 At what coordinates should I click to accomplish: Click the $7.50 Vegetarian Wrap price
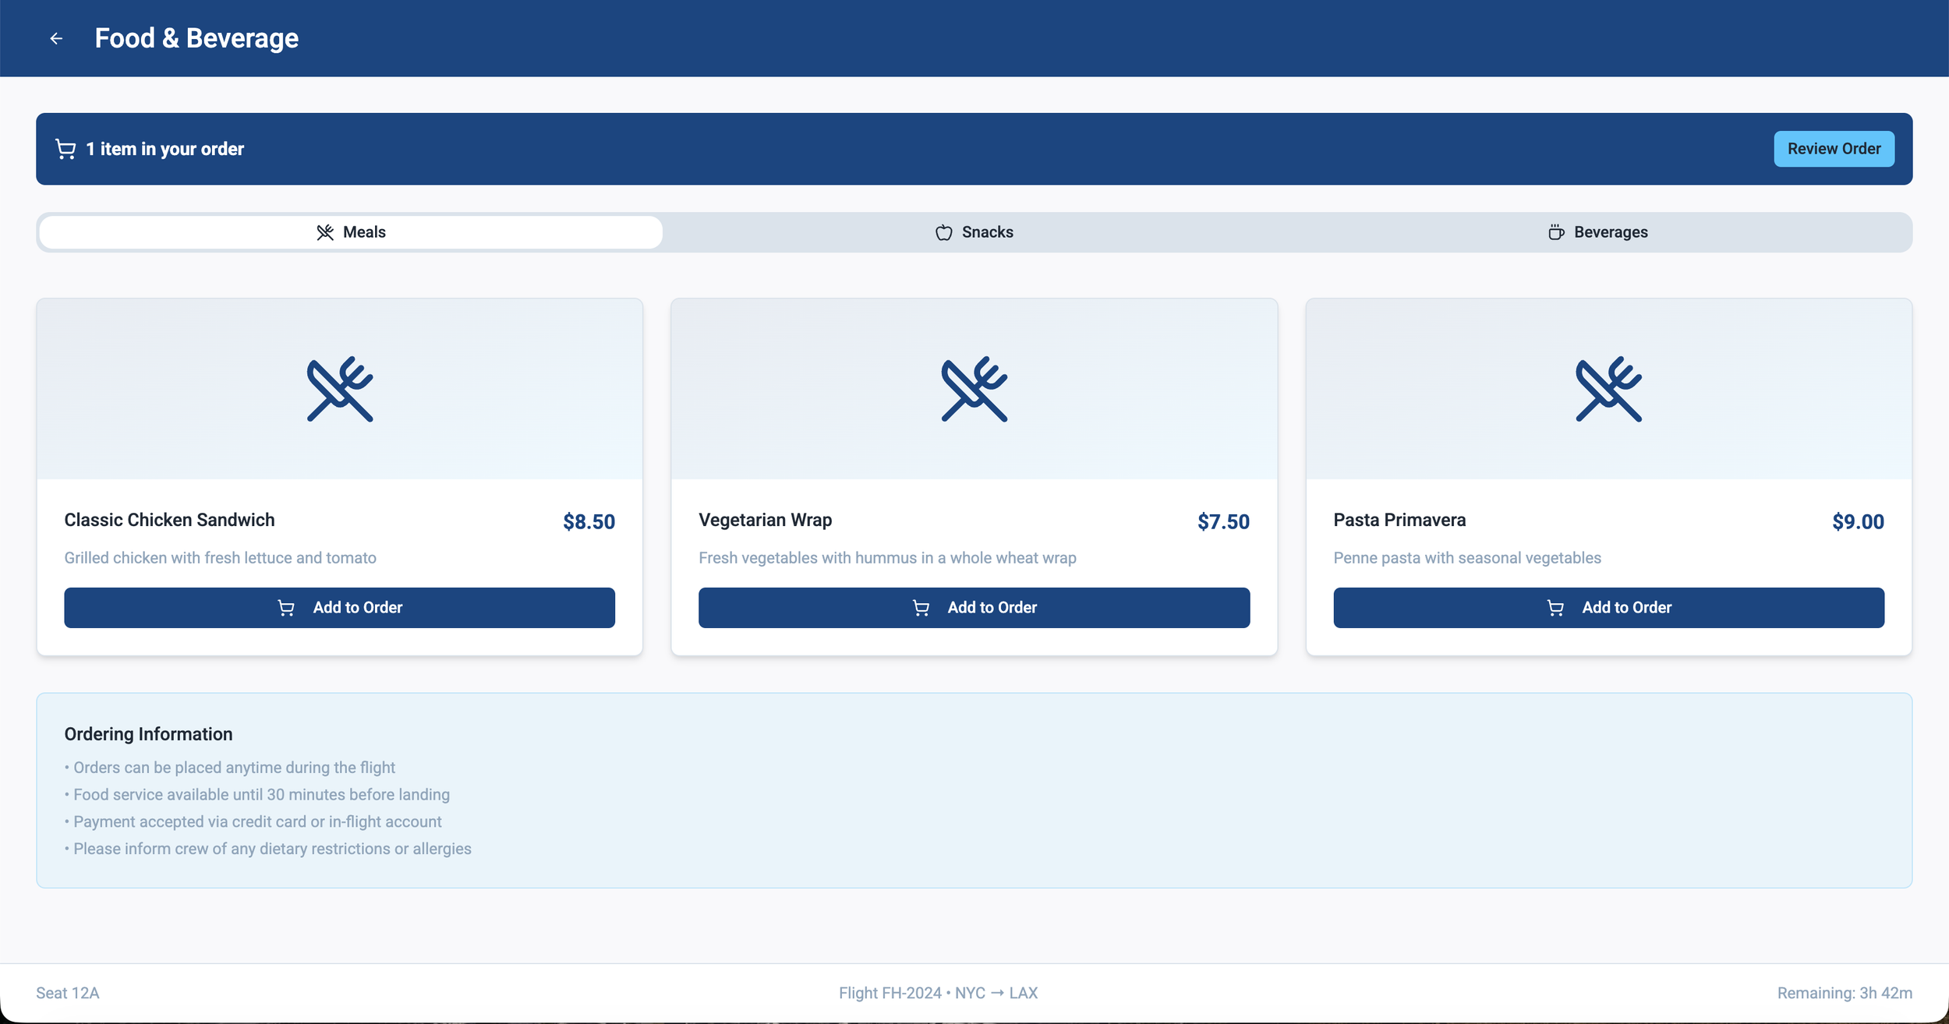pos(1223,521)
